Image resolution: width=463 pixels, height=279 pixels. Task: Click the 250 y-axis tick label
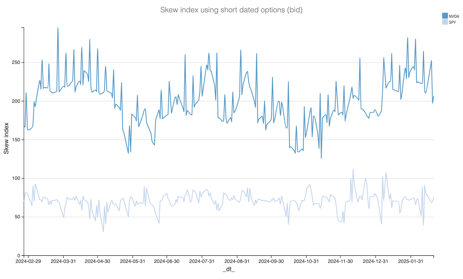pos(16,62)
